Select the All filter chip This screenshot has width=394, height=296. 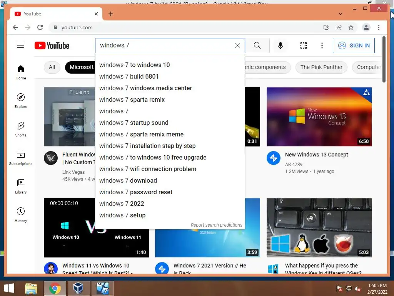tap(52, 67)
